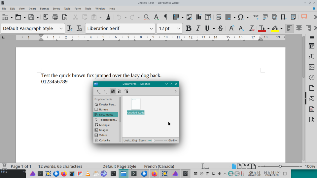Viewport: 317px width, 178px height.
Task: Open sidebar Properties panel icon
Action: (x=312, y=46)
